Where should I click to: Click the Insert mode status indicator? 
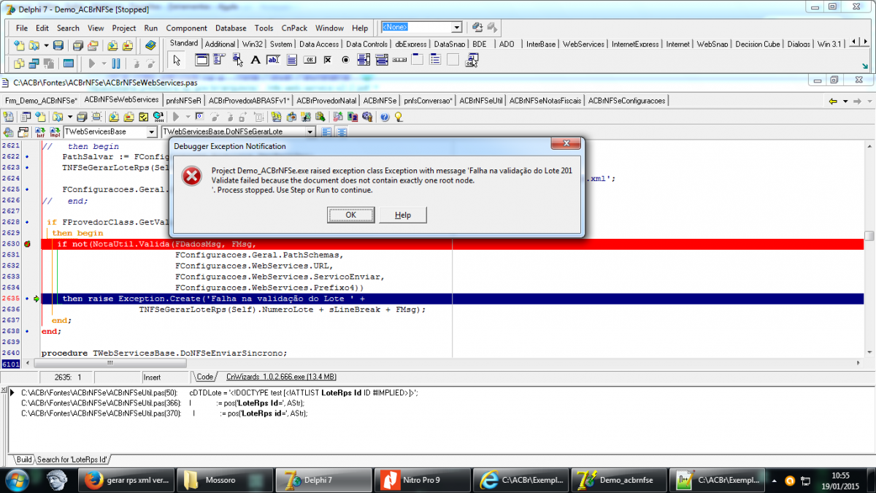152,377
